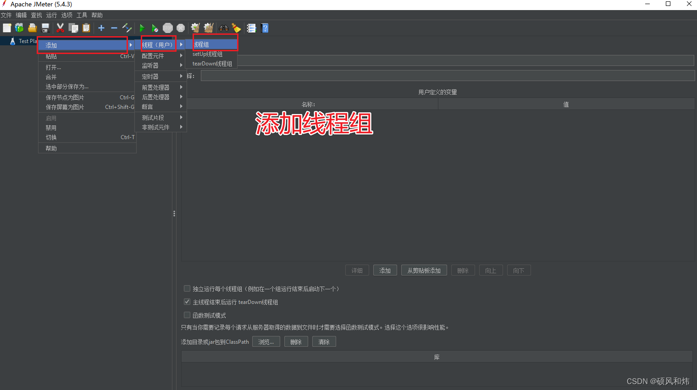Choose 粘贴 in context menu

87,56
